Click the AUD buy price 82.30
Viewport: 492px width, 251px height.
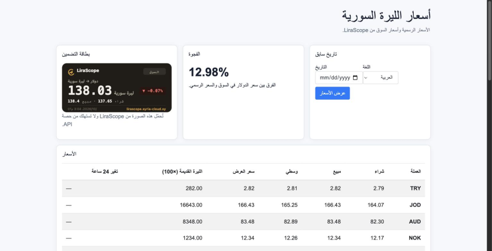(x=377, y=222)
